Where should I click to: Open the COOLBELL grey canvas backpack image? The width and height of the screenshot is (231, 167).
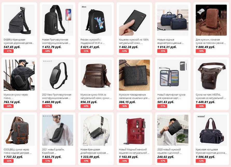(19, 130)
